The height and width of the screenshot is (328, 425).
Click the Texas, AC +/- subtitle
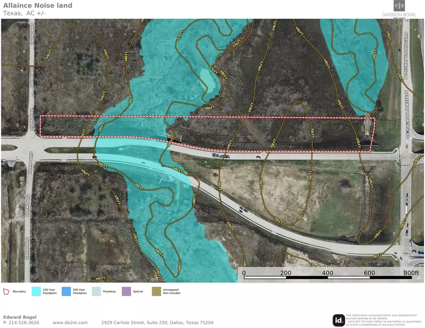pos(24,13)
